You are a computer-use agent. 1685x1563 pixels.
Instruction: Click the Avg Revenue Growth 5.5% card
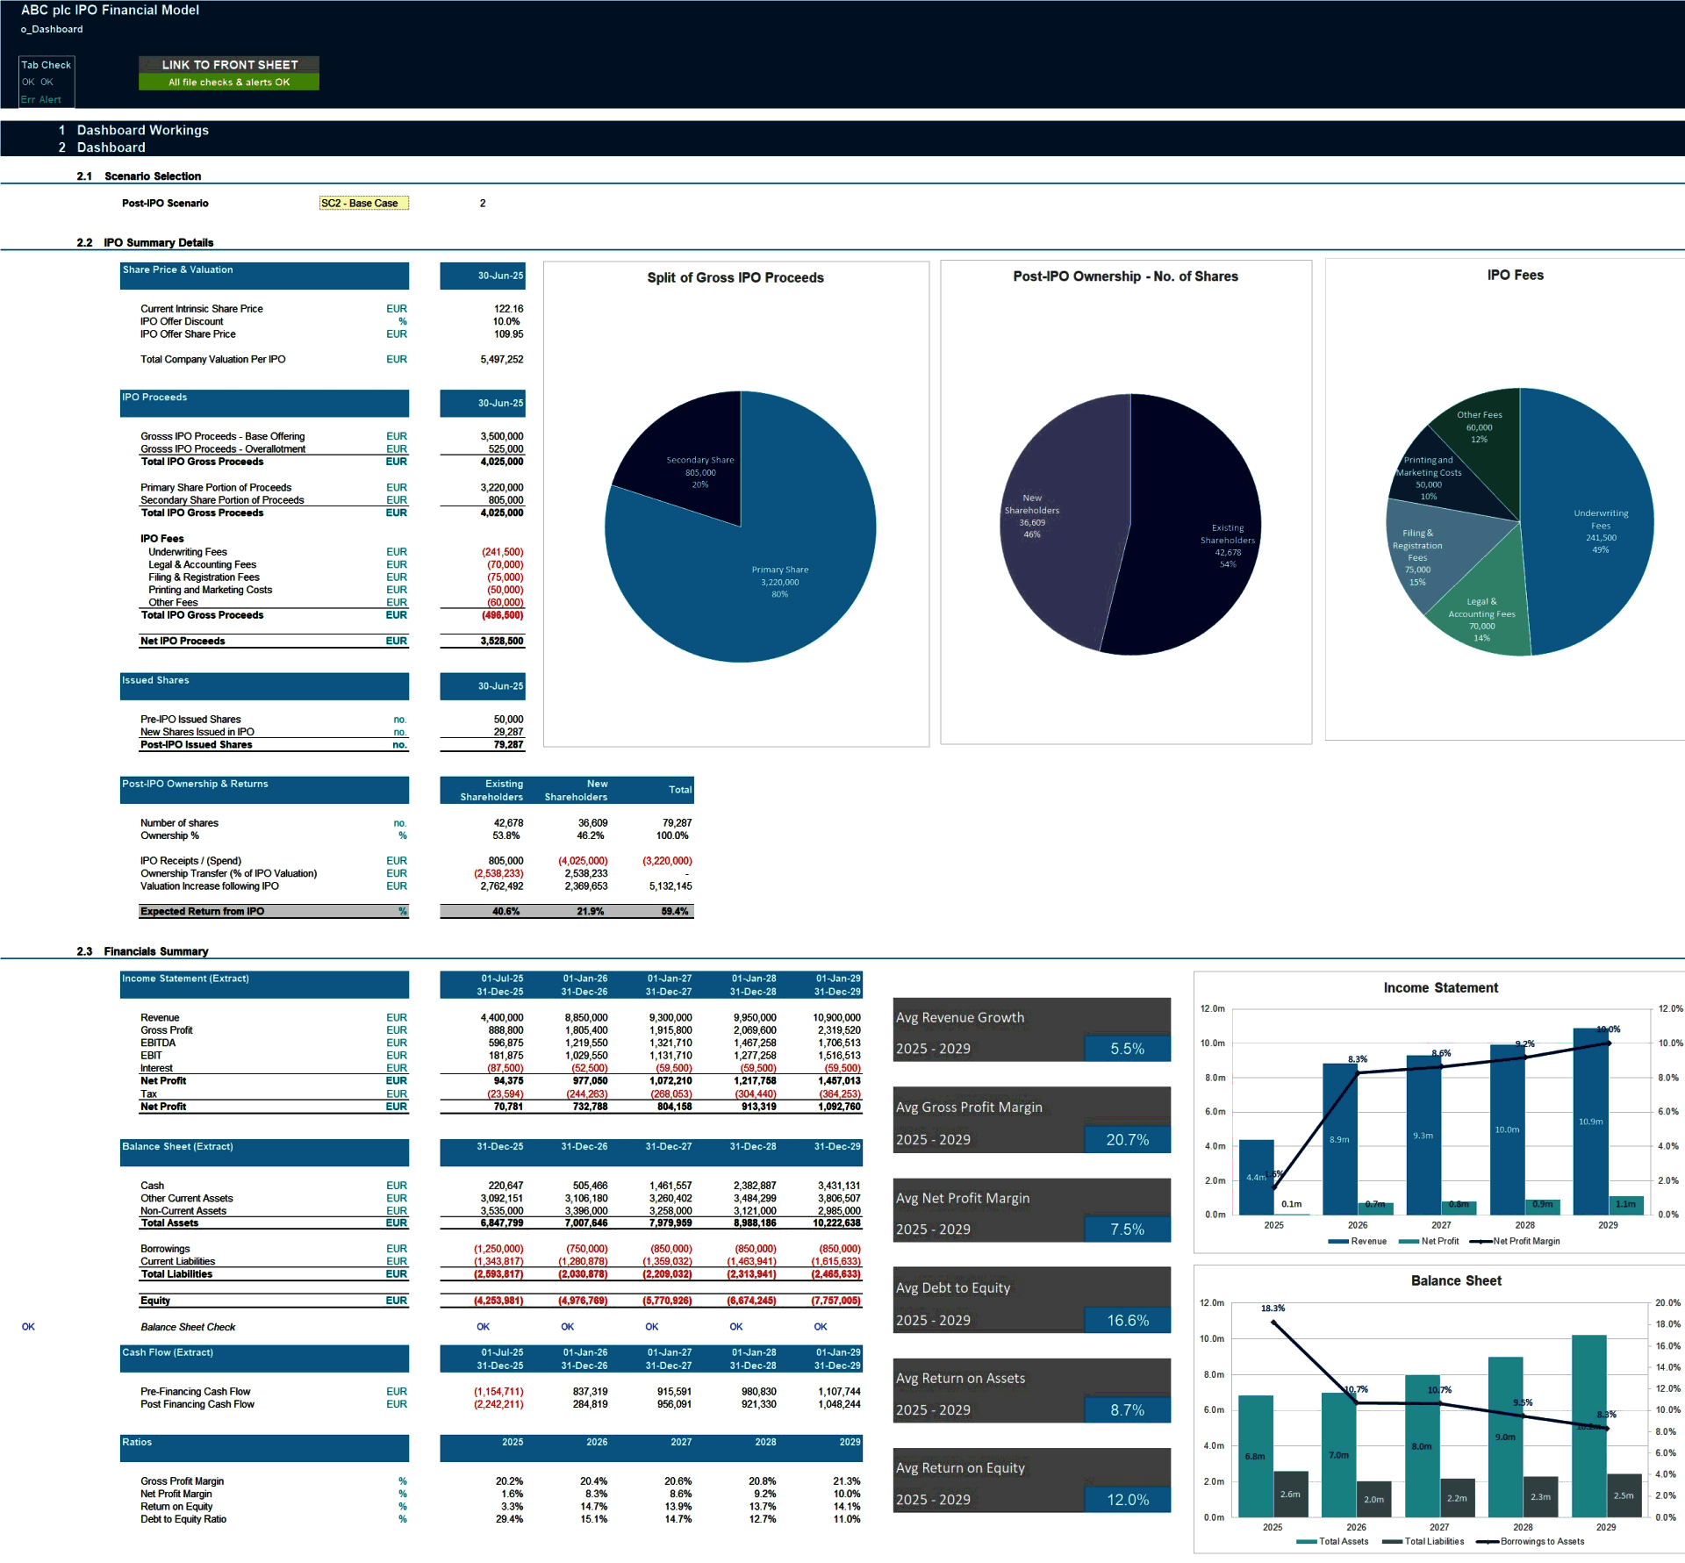[1032, 1030]
